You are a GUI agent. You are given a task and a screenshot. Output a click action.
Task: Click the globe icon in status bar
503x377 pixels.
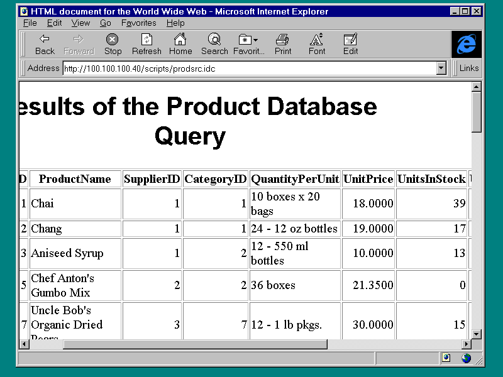click(x=466, y=358)
